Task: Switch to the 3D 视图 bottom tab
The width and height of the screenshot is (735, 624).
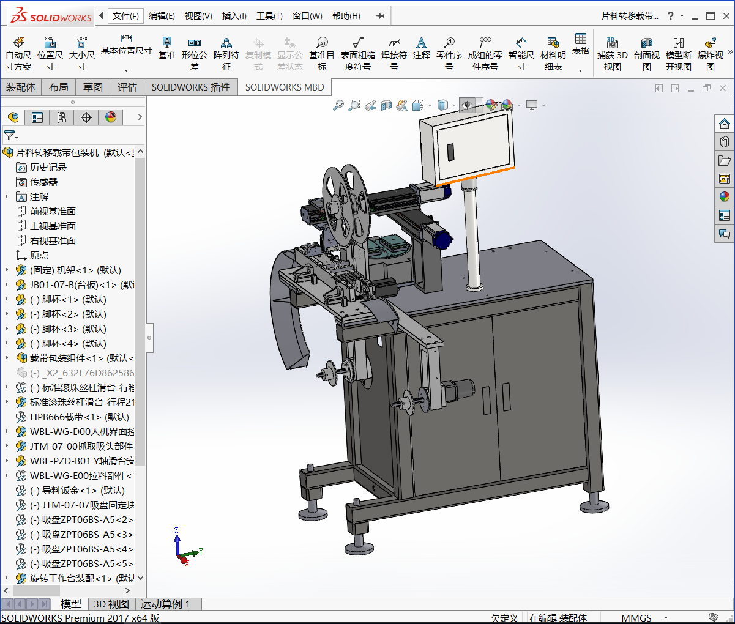Action: pos(111,604)
